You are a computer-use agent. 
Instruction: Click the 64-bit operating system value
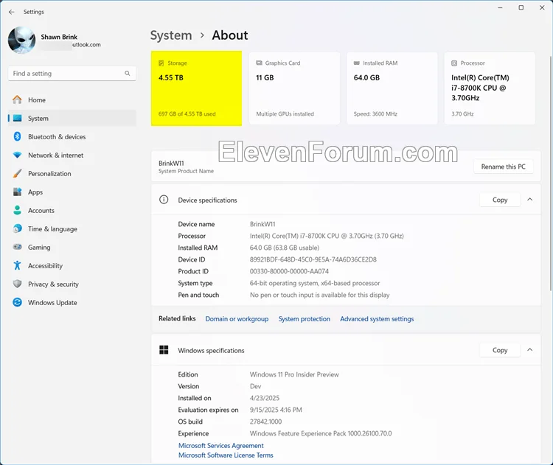[x=315, y=284]
